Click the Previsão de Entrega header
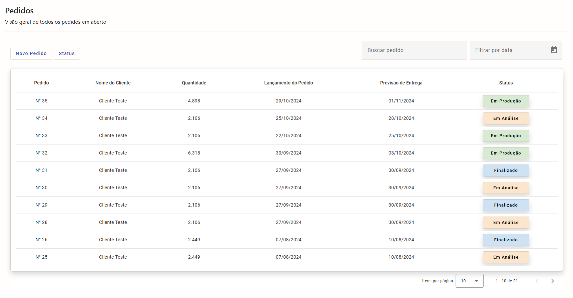The height and width of the screenshot is (298, 573). tap(401, 83)
